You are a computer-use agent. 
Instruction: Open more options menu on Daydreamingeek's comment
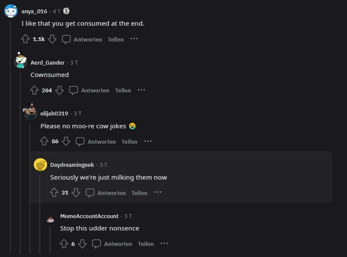pos(158,192)
